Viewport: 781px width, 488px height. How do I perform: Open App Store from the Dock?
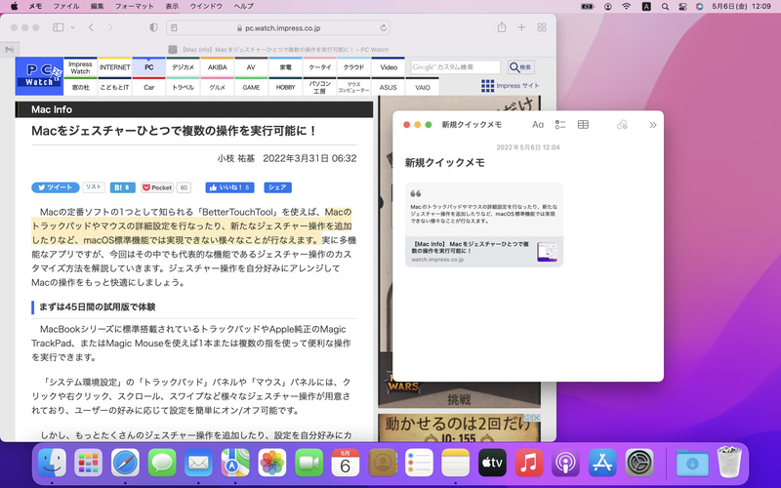point(602,463)
